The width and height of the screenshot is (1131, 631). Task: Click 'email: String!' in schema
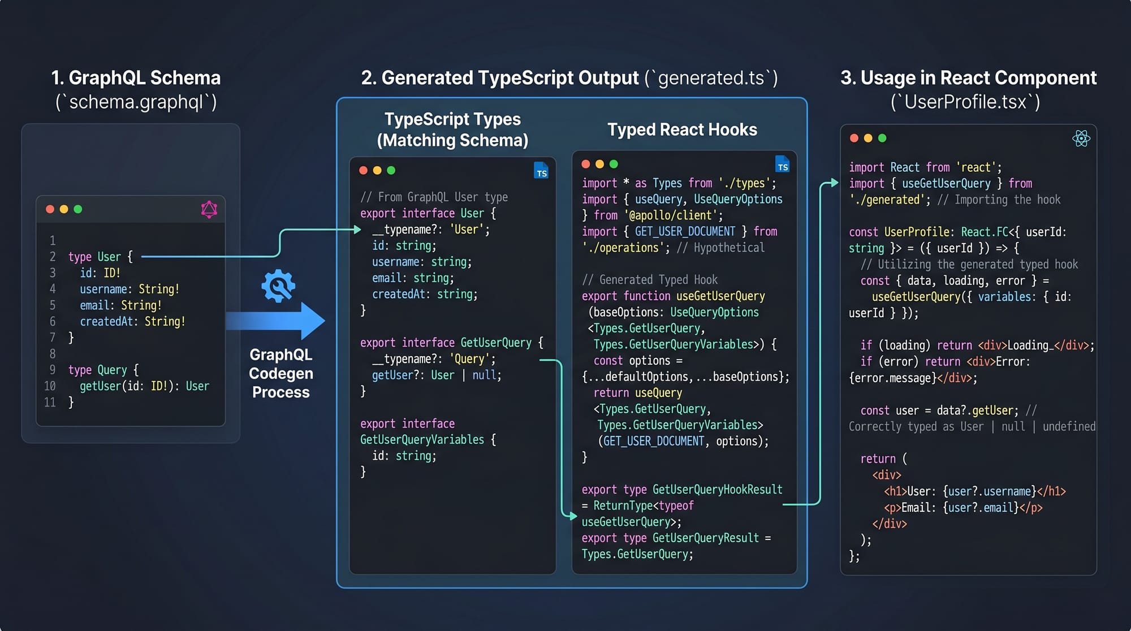tap(120, 305)
